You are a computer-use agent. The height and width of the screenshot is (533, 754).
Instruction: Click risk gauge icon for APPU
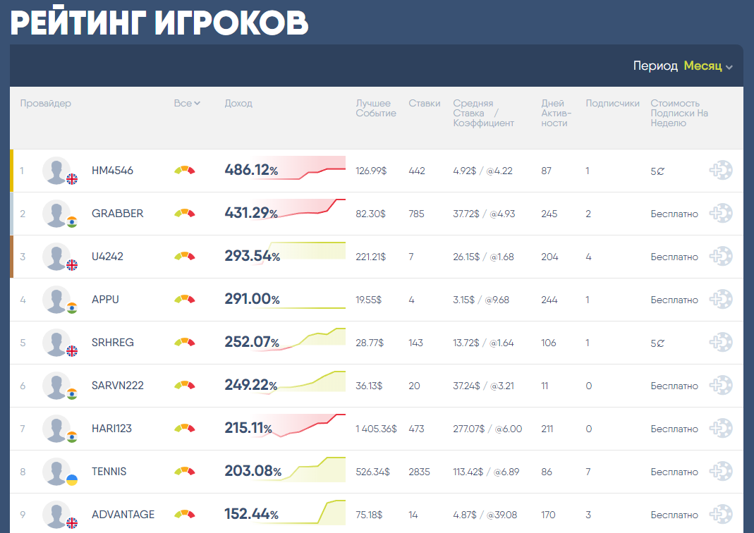(x=184, y=300)
